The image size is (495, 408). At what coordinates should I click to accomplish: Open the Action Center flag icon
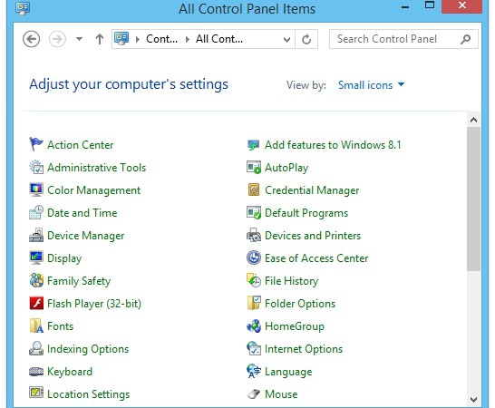point(35,144)
